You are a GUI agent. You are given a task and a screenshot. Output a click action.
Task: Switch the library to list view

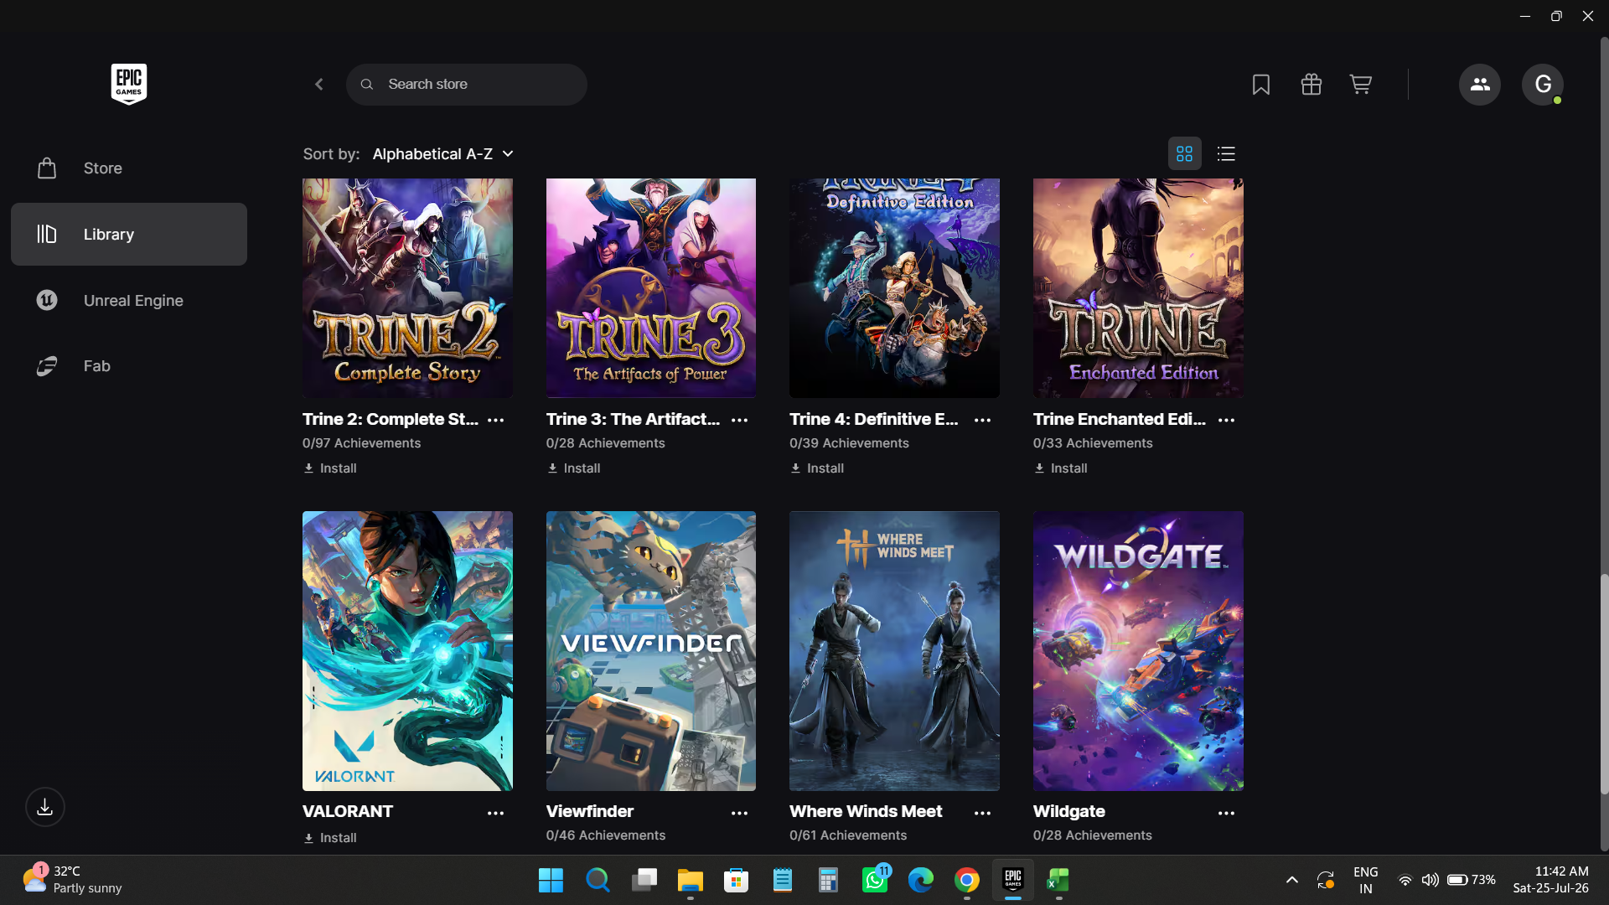(x=1226, y=154)
